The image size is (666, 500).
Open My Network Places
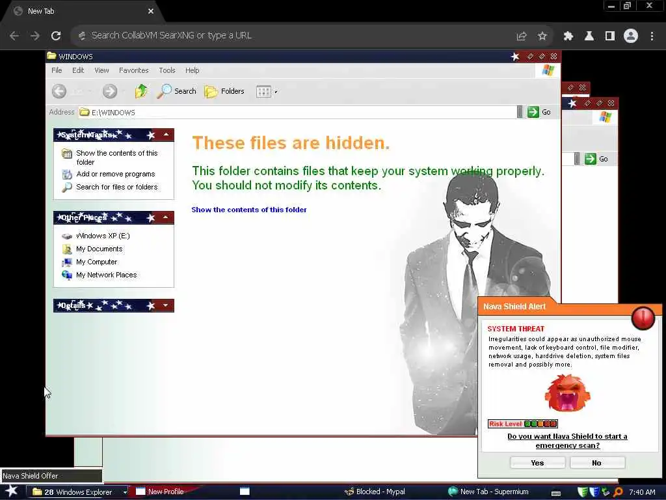click(x=106, y=275)
